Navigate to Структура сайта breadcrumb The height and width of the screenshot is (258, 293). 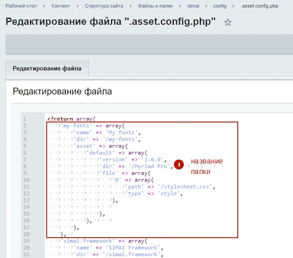[x=103, y=6]
